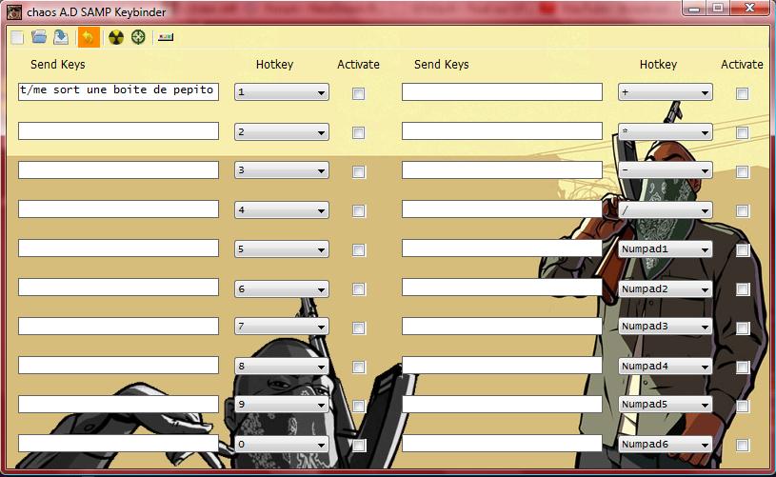Expand the hotkey dropdown showing 7
This screenshot has width=776, height=477.
click(282, 327)
